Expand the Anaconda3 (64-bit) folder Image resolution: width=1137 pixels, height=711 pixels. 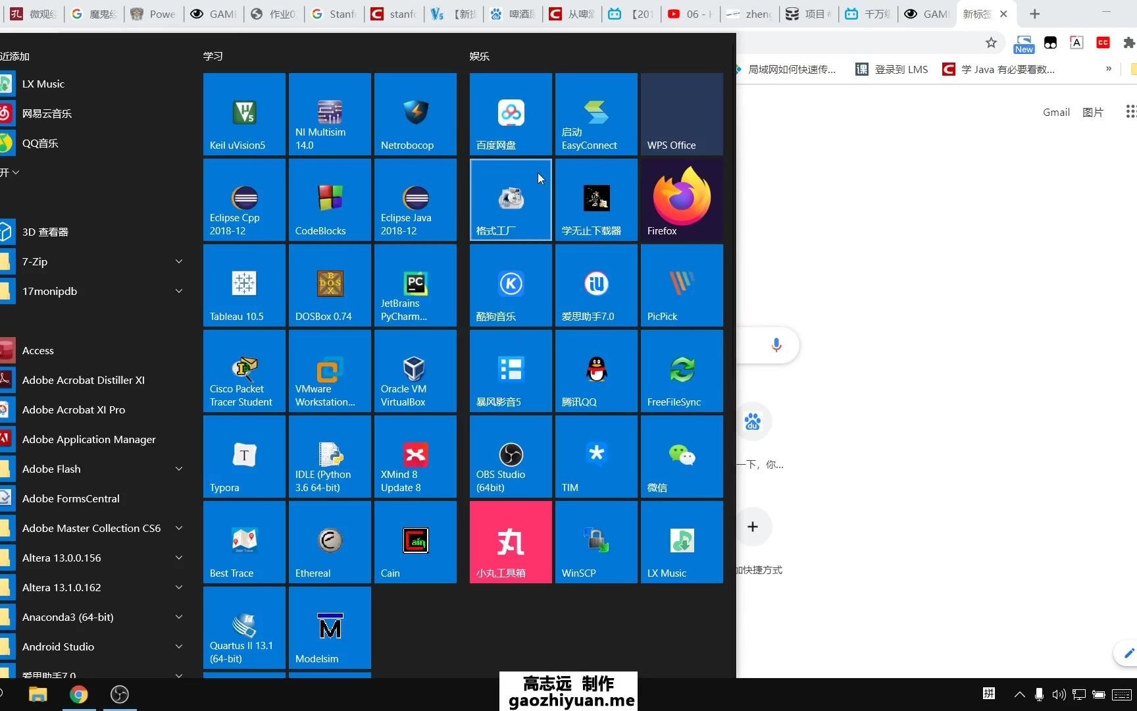(95, 617)
